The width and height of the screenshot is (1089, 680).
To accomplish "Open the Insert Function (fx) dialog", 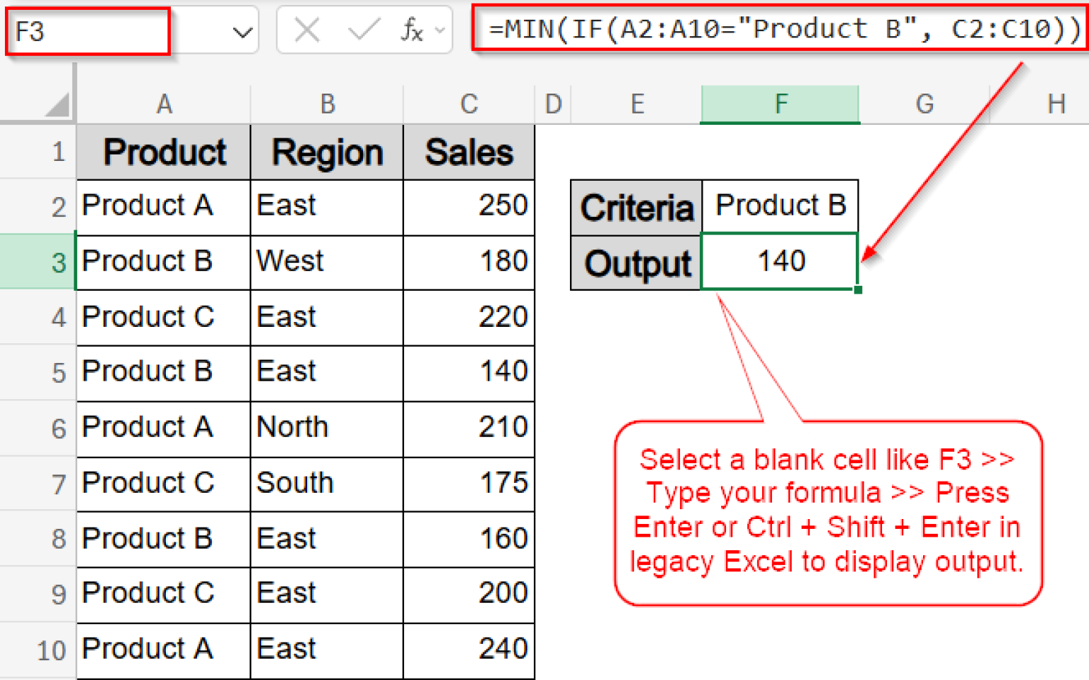I will point(413,31).
